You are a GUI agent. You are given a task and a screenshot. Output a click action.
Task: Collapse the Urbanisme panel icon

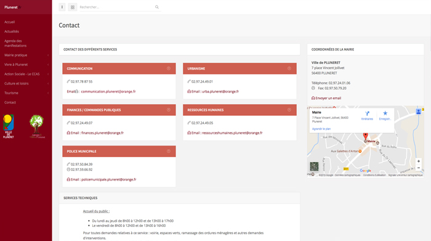(x=289, y=68)
